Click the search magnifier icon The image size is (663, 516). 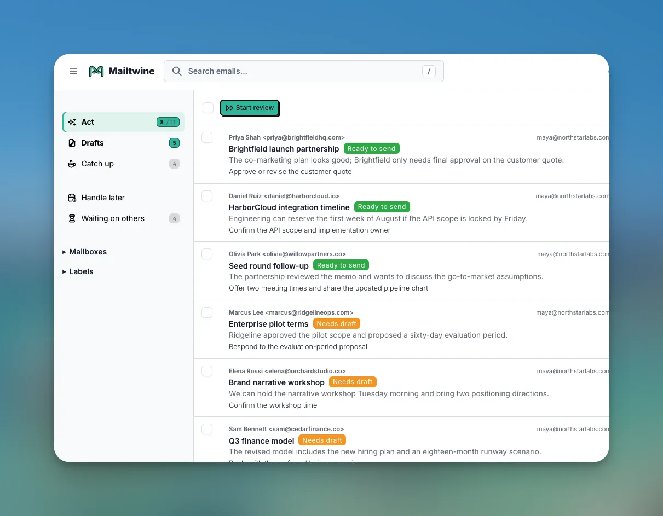(177, 71)
